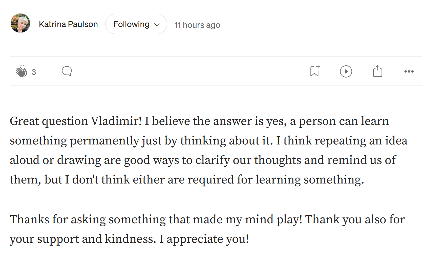Open Katrina Paulson's profile

68,24
